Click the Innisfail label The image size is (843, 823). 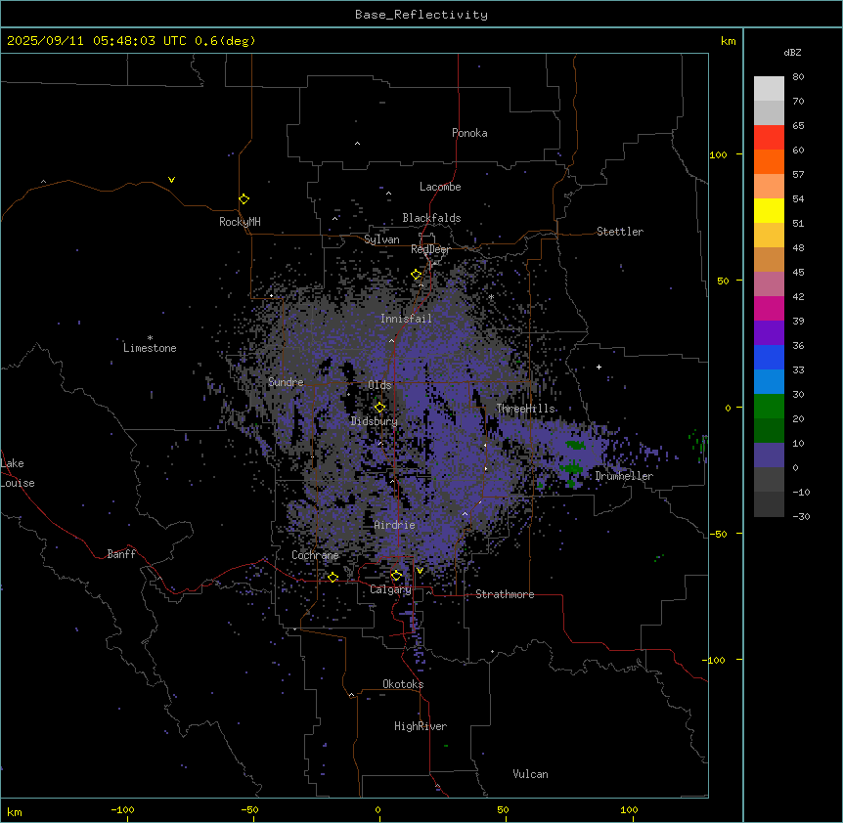pyautogui.click(x=406, y=319)
